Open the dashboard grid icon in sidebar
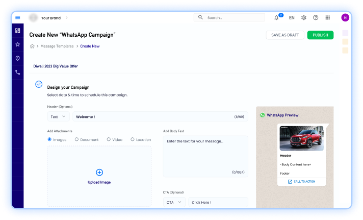363x220 pixels. point(18,30)
